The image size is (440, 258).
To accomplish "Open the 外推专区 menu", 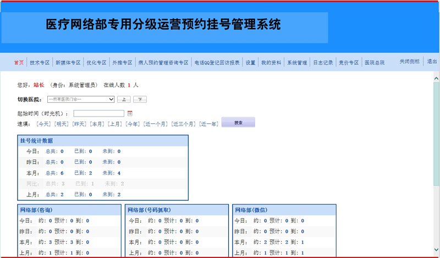I will coord(122,63).
